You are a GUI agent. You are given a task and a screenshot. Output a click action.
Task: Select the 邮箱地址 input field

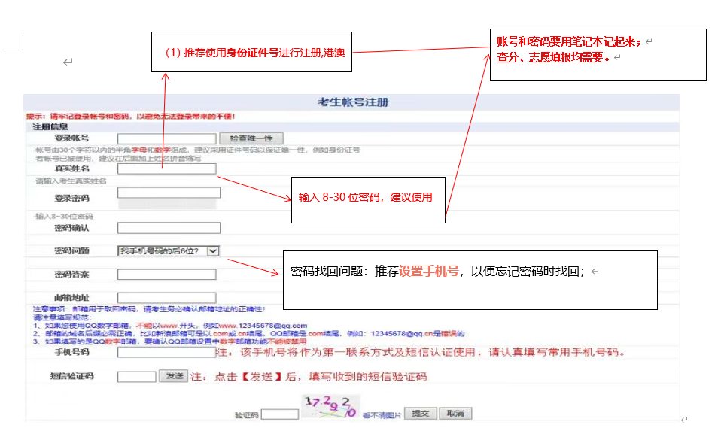(x=168, y=298)
